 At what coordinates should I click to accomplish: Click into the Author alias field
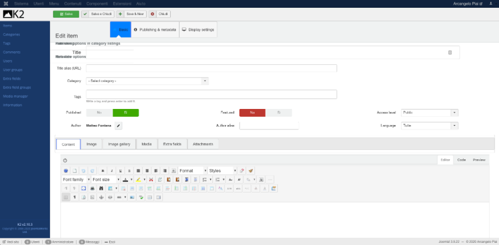(269, 126)
